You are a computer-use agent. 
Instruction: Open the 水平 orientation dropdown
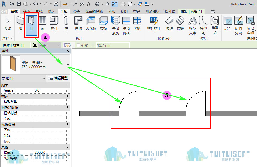(49, 45)
